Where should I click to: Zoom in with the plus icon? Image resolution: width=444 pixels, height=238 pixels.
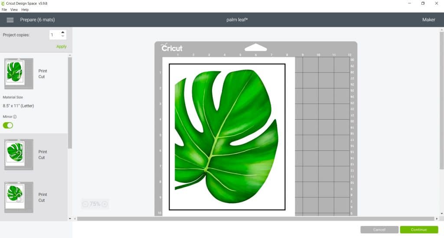pos(104,204)
